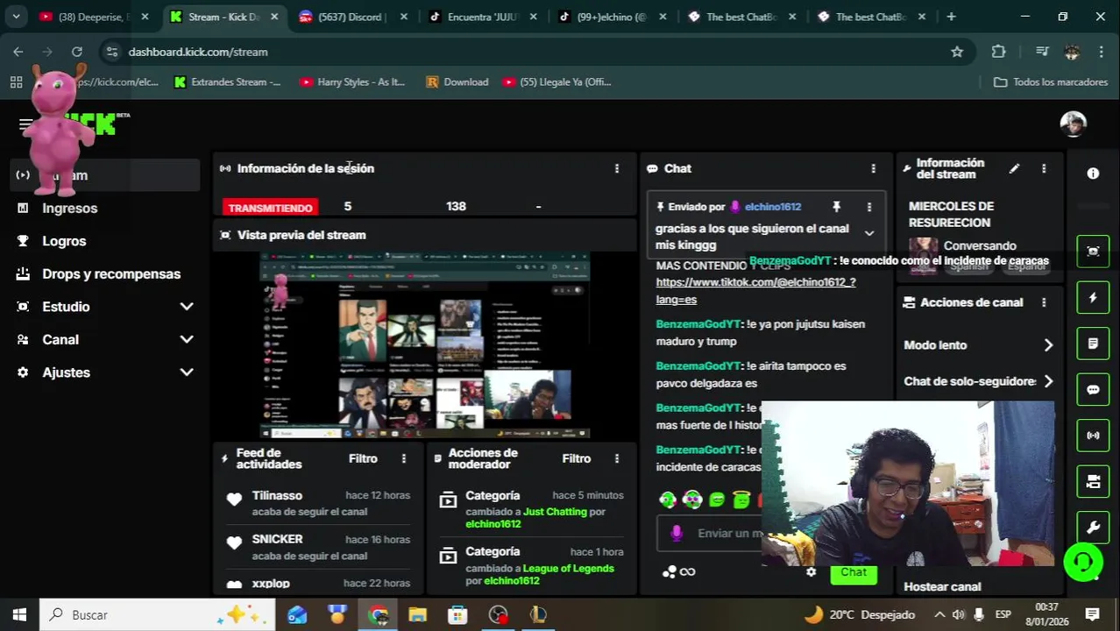Switch to the elchino TikTok tab
The width and height of the screenshot is (1120, 631).
coord(611,17)
